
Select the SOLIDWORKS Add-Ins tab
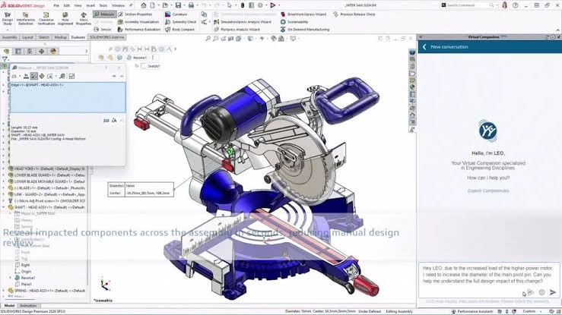(x=106, y=37)
